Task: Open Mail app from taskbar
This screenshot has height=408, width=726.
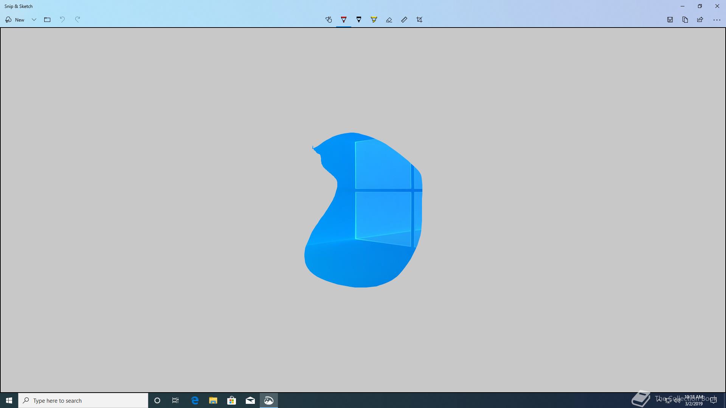Action: pos(250,400)
